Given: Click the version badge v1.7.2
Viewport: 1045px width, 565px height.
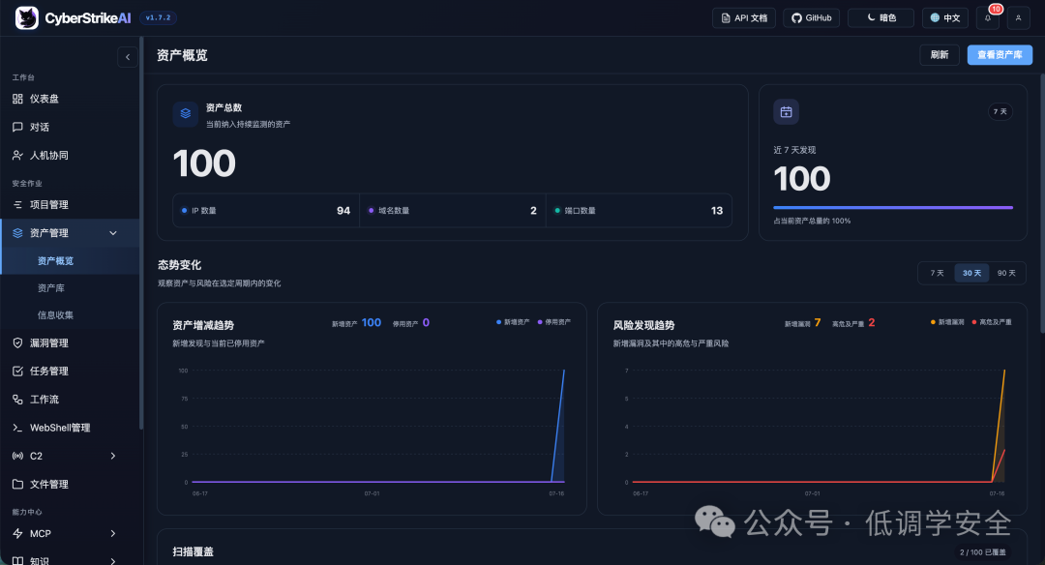Looking at the screenshot, I should click(158, 18).
